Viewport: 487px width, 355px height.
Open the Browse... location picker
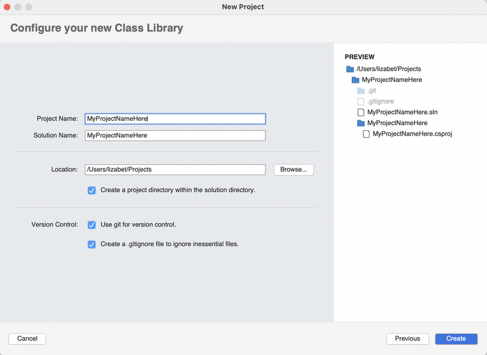coord(293,170)
